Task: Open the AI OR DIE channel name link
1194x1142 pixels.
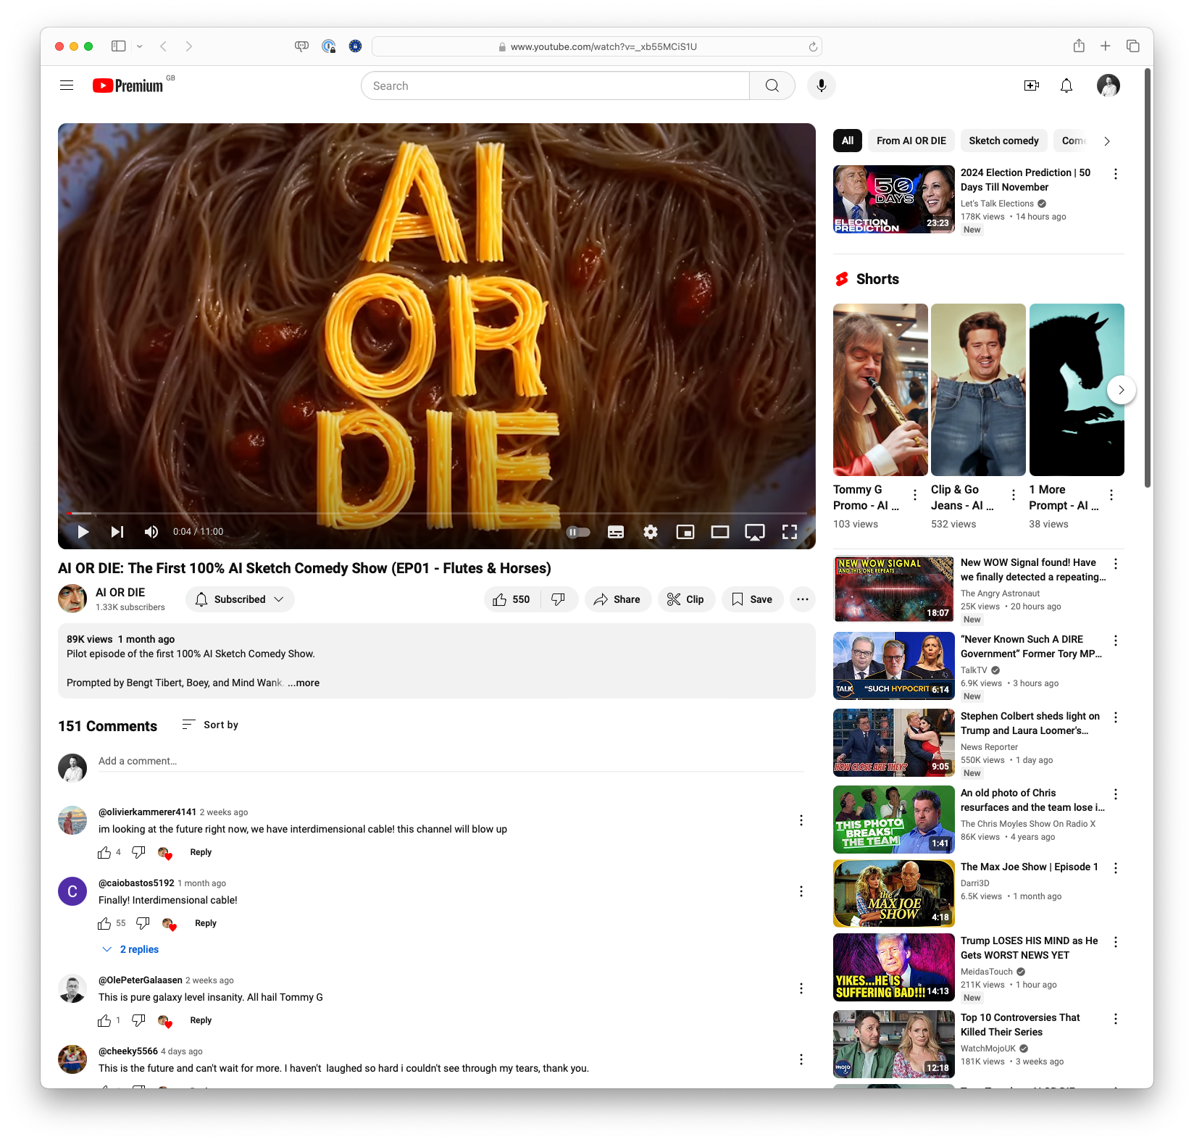Action: point(120,592)
